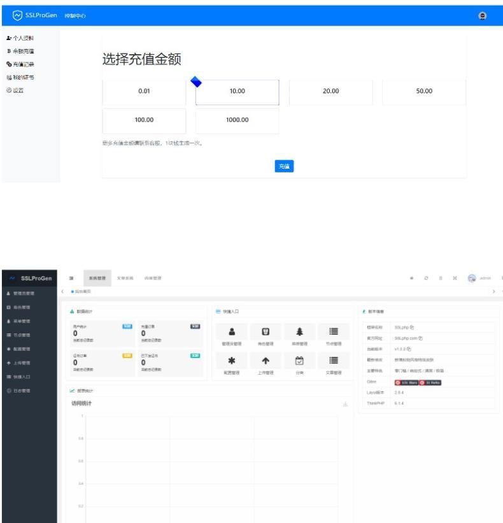Image resolution: width=503 pixels, height=523 pixels.
Task: Open 日志管理 in the dark admin sidebar
Action: pos(29,391)
